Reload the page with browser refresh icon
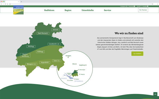The height and width of the screenshot is (99, 159). [6, 4]
